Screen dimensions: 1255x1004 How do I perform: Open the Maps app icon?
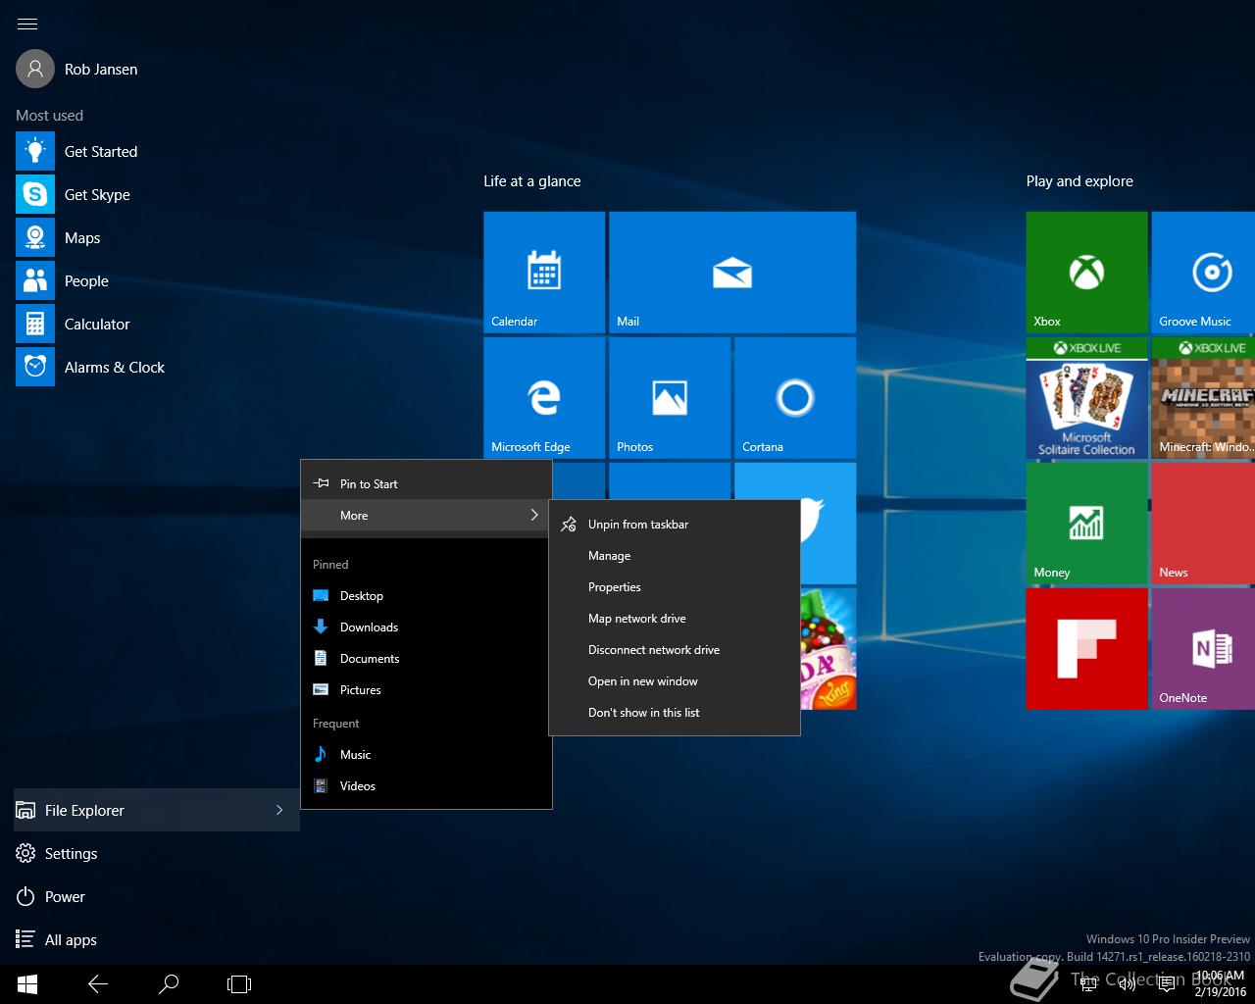tap(35, 237)
